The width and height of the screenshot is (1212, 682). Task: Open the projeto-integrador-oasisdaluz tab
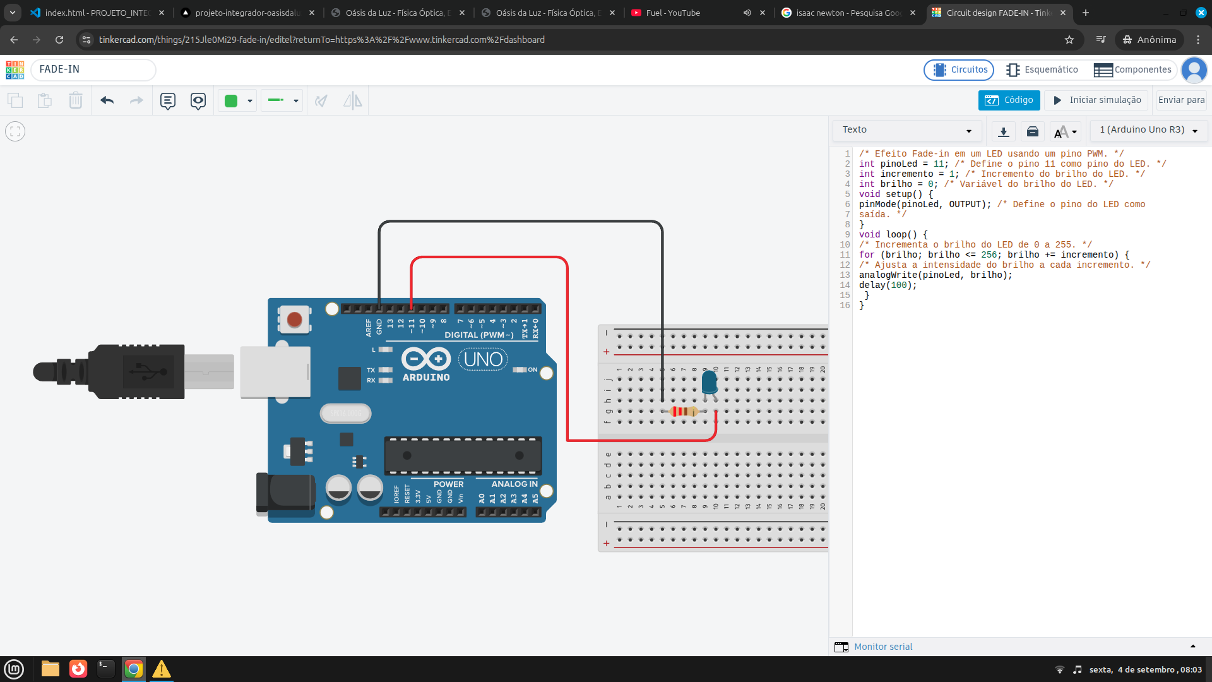click(246, 13)
